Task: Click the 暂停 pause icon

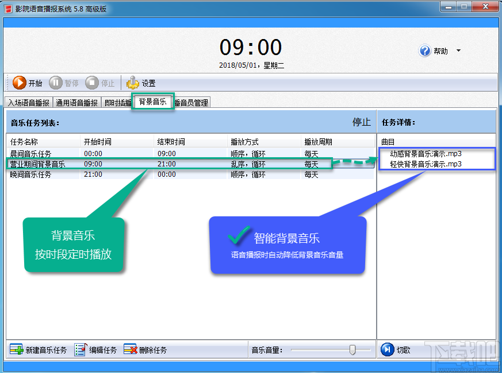Action: 56,83
